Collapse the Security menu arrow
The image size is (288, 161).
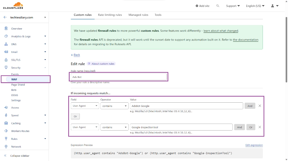[x=45, y=68]
